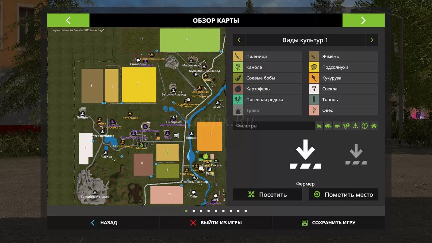The image size is (432, 243).
Task: Click the Маслозавод marker on the map
Action: tap(191, 61)
